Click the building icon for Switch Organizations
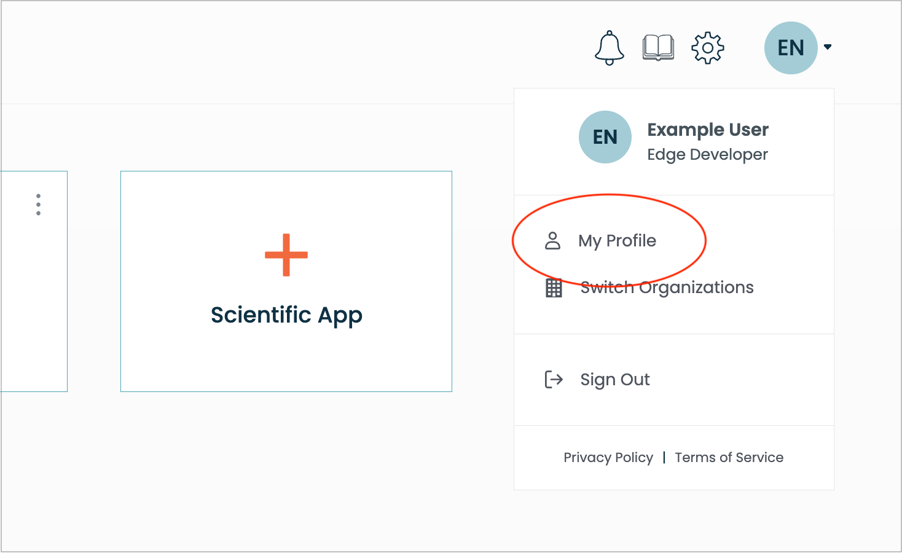Viewport: 902px width, 553px height. [x=554, y=288]
